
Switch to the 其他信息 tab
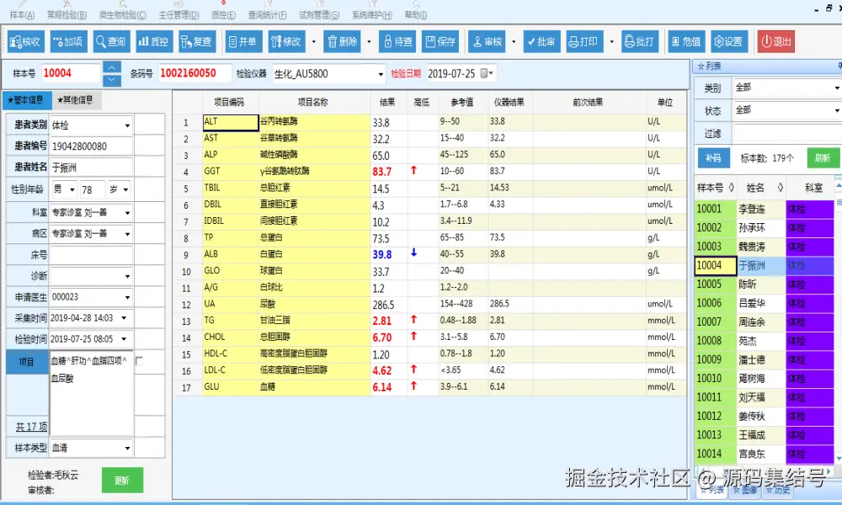click(76, 99)
